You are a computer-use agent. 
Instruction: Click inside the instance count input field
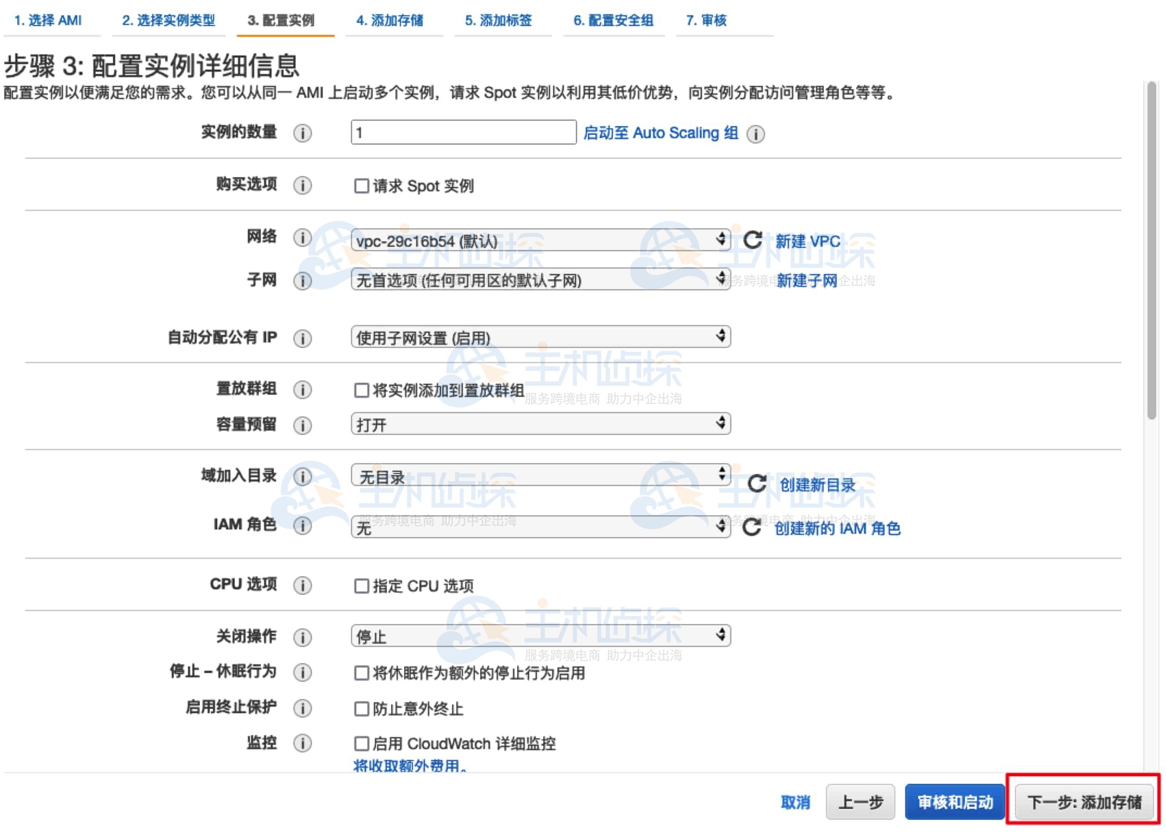click(463, 133)
